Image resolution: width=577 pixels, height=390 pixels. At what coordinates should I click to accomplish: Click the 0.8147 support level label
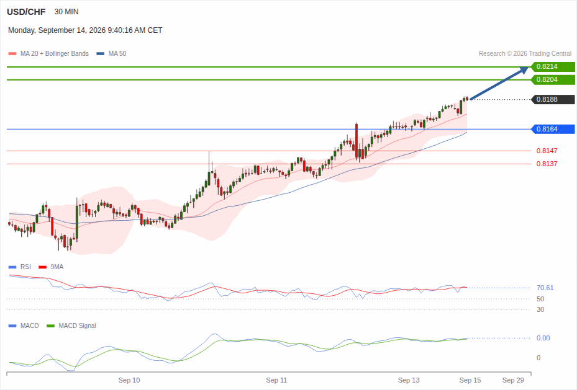coord(547,151)
